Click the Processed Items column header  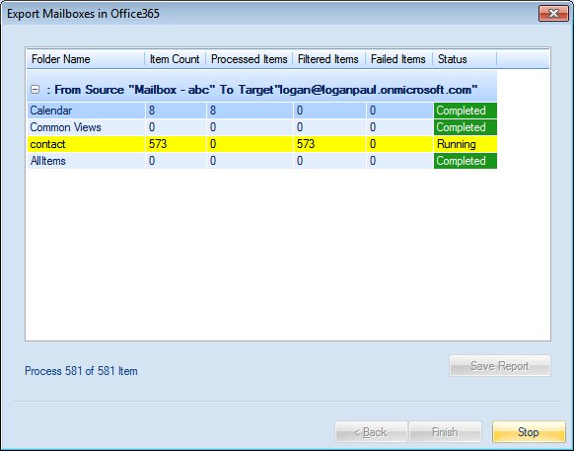pyautogui.click(x=250, y=59)
